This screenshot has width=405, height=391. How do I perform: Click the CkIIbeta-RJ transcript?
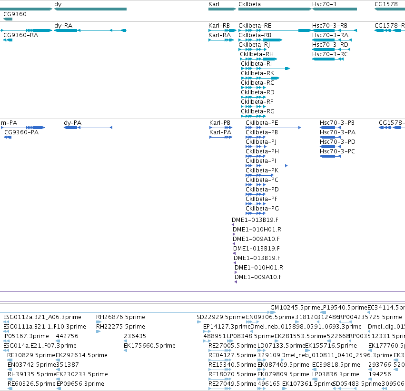tap(254, 45)
